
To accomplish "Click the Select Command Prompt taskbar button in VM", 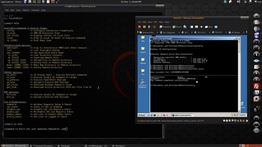I will coord(182,115).
